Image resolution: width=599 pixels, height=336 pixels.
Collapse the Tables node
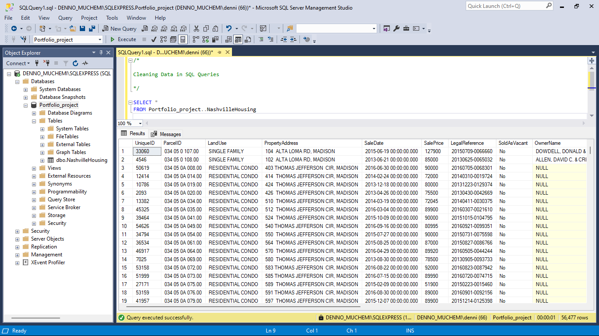click(x=34, y=121)
